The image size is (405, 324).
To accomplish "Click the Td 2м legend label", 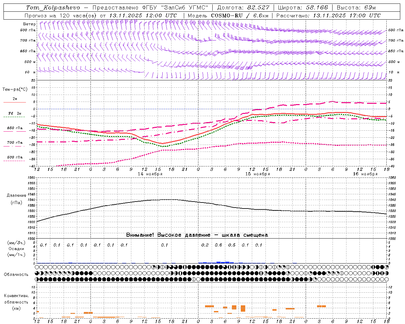I will pyautogui.click(x=15, y=113).
